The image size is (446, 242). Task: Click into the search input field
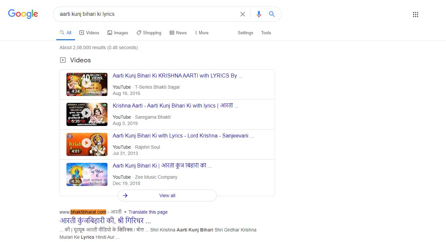pos(145,14)
